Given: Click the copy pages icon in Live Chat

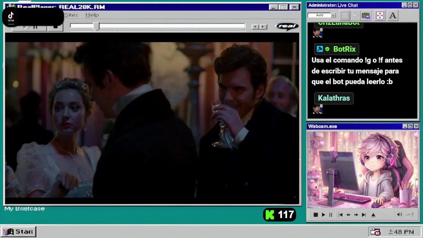Looking at the screenshot, I should pyautogui.click(x=355, y=16).
